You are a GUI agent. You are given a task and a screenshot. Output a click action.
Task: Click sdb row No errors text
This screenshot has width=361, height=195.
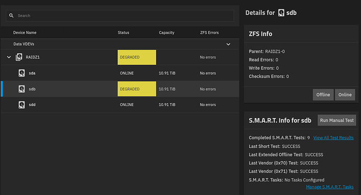coord(208,89)
